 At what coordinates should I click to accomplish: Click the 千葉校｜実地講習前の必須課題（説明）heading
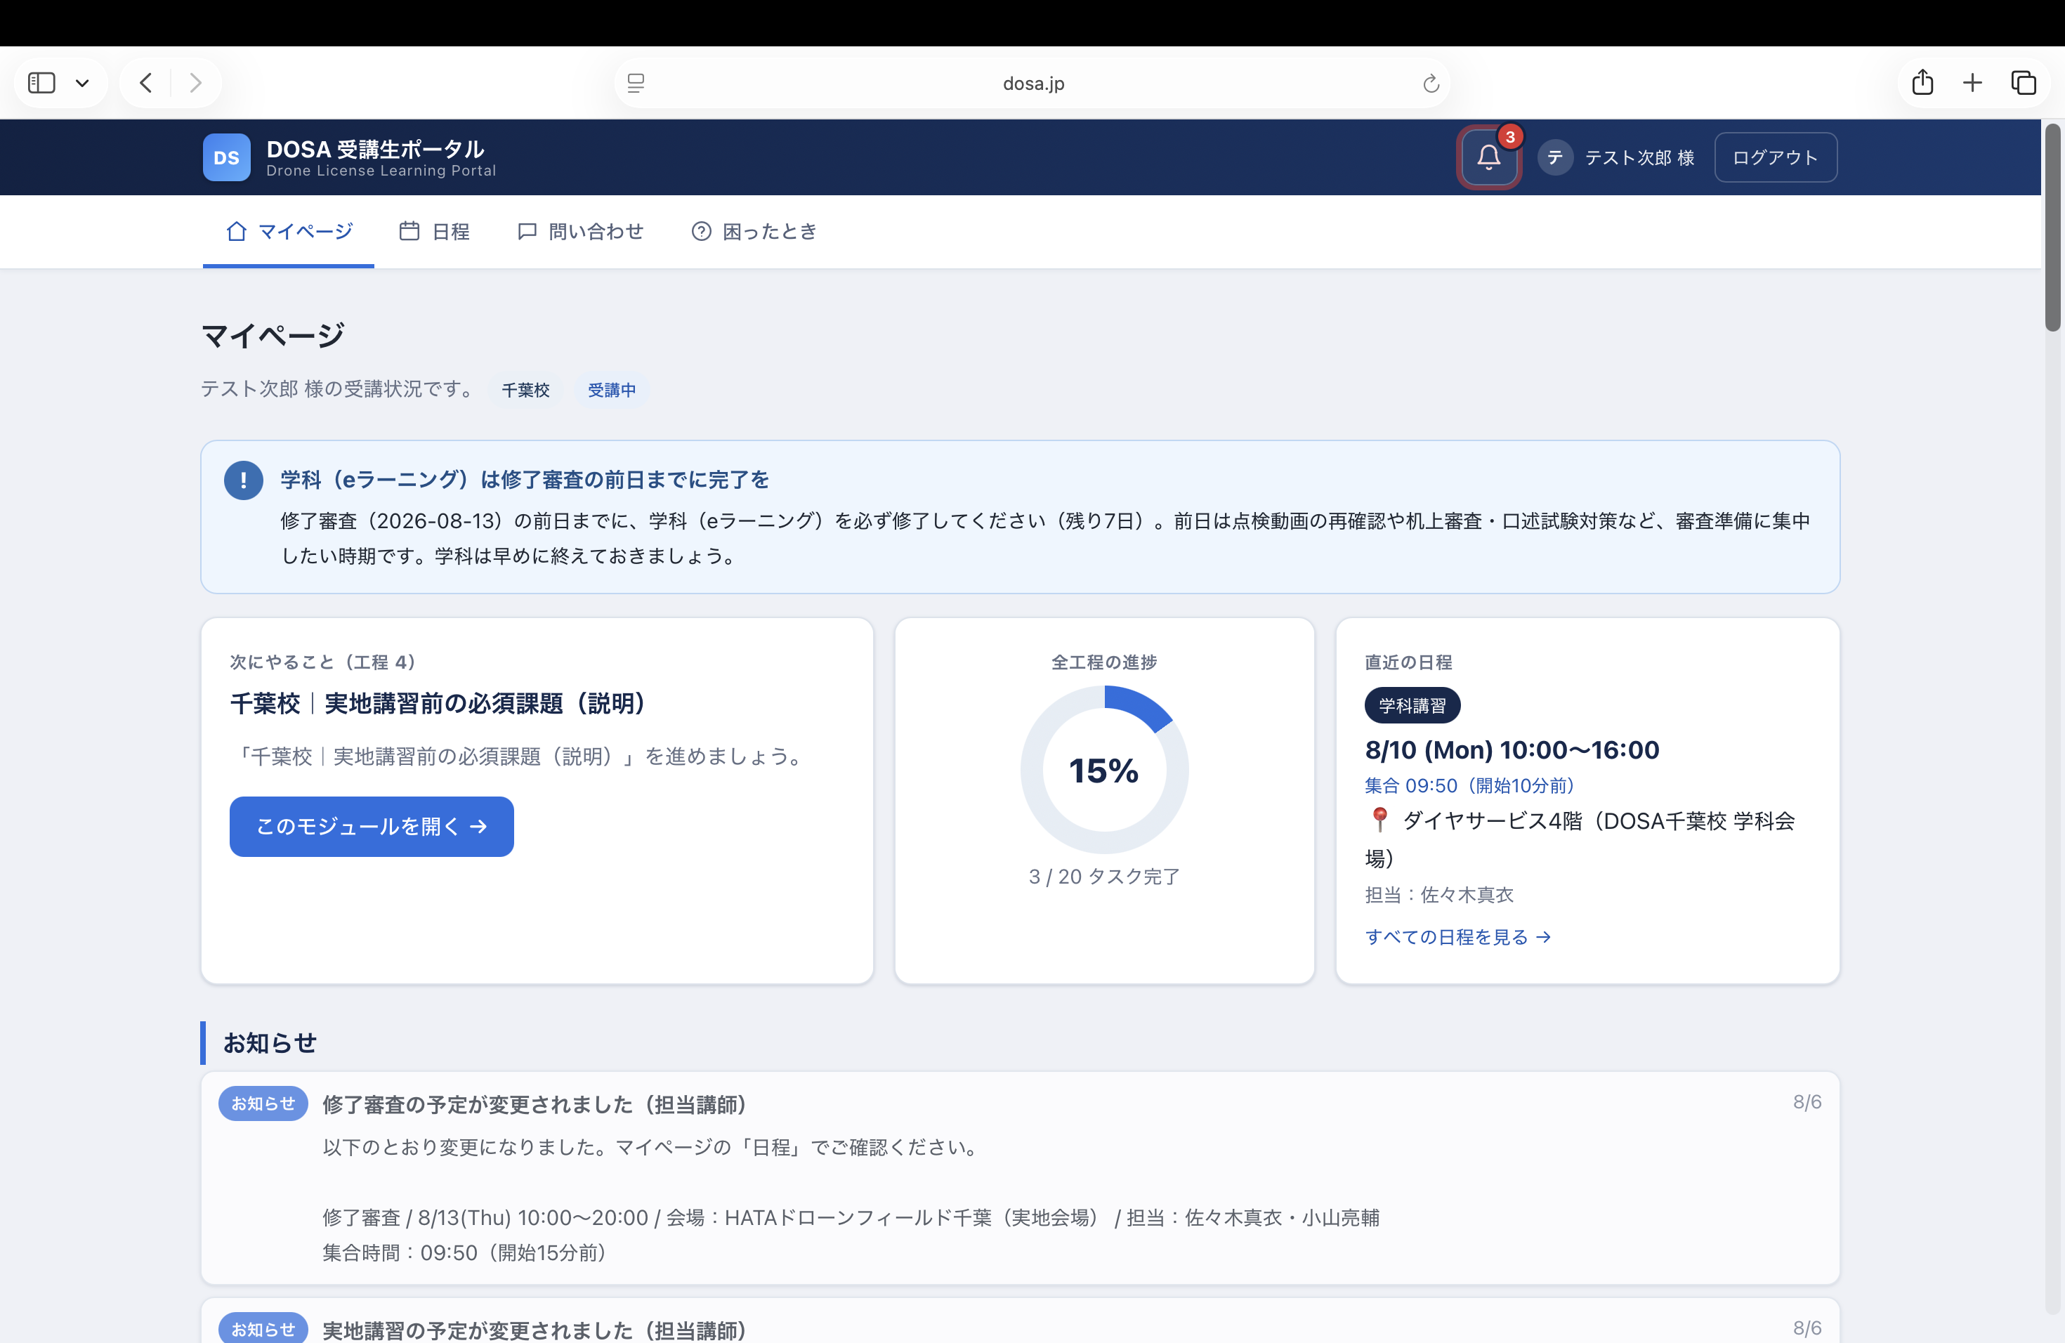pos(438,702)
